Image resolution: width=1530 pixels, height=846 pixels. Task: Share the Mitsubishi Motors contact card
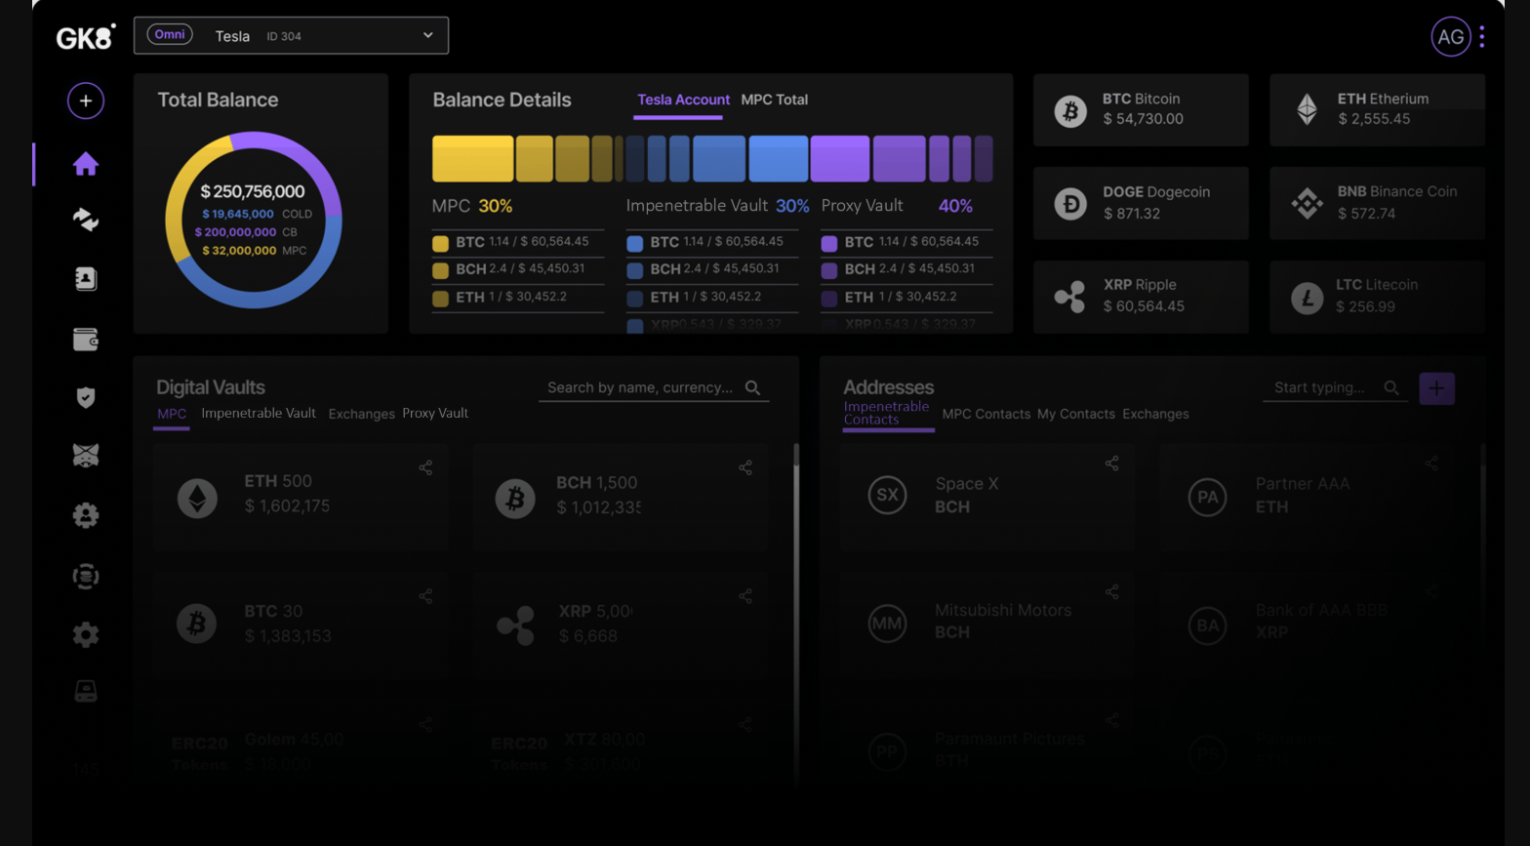click(1111, 592)
